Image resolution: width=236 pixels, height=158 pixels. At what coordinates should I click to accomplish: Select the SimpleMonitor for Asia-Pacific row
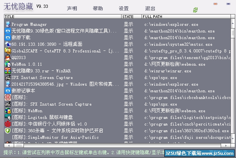[x=55, y=137]
